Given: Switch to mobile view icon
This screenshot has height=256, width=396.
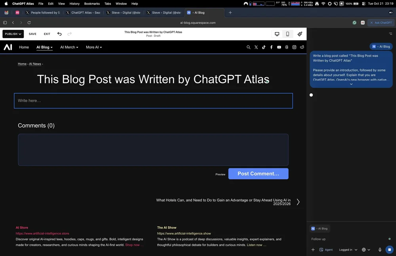Looking at the screenshot, I should click(287, 34).
